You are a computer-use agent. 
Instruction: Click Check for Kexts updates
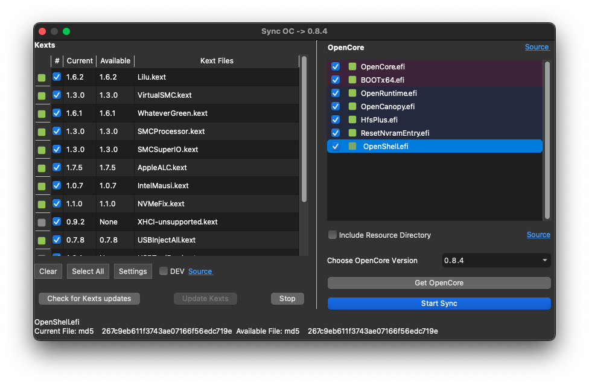[x=89, y=299]
